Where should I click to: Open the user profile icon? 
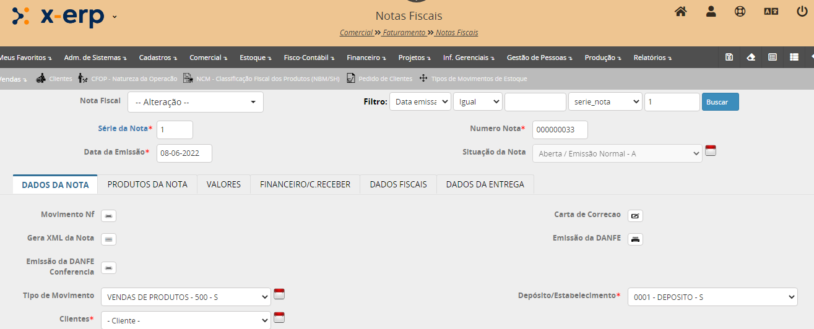(x=711, y=12)
